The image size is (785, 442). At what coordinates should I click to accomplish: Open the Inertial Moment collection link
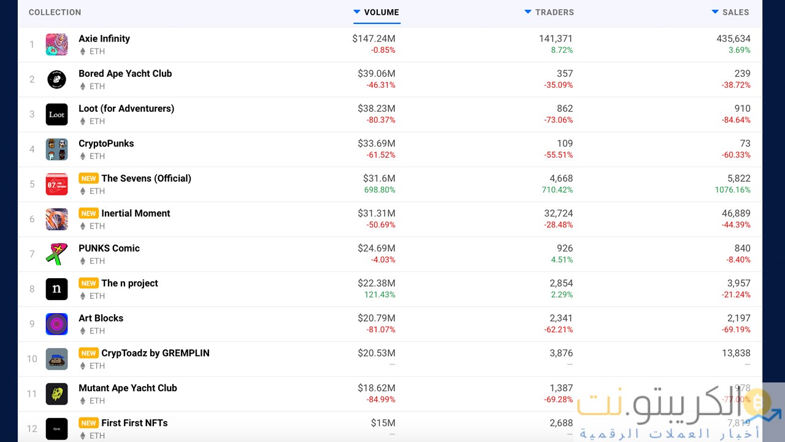[136, 213]
